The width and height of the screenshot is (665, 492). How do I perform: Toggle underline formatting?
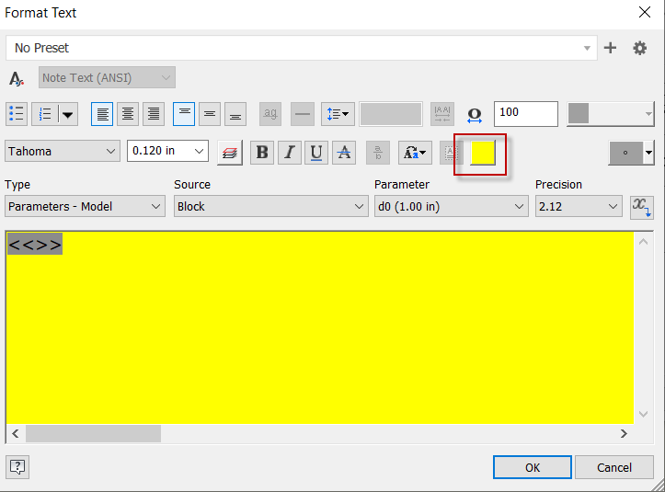point(316,153)
